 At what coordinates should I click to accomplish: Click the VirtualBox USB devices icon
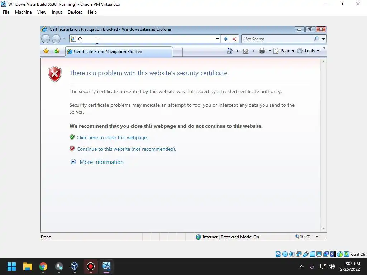point(305,254)
